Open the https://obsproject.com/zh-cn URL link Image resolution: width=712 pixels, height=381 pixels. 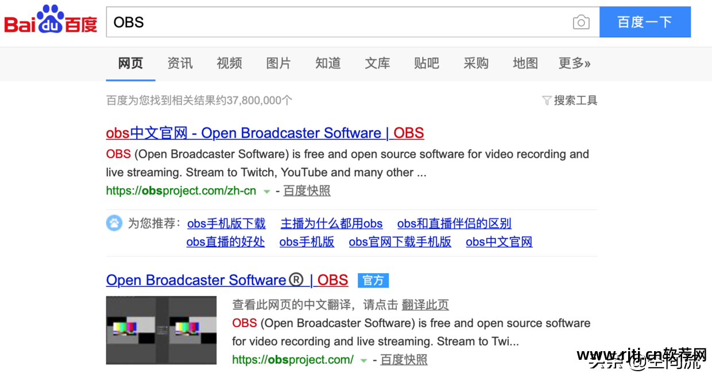click(181, 190)
